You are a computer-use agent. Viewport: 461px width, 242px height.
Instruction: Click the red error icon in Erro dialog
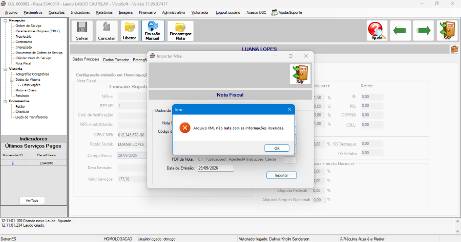(x=185, y=128)
